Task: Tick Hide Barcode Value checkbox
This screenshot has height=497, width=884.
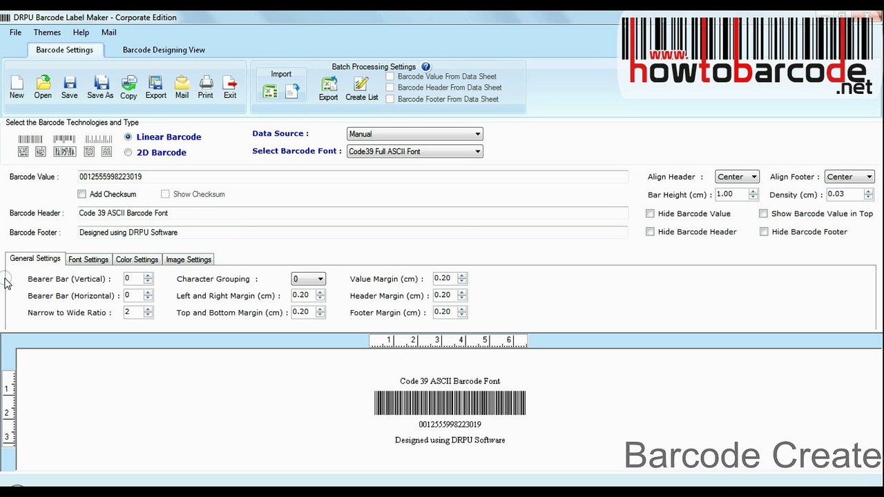Action: [x=650, y=214]
